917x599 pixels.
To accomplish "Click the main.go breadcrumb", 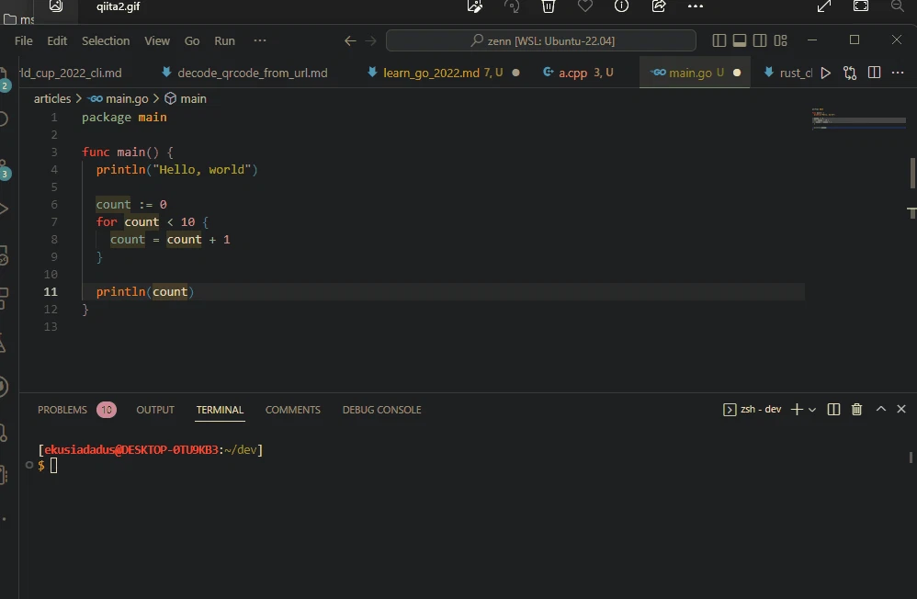I will pyautogui.click(x=119, y=99).
